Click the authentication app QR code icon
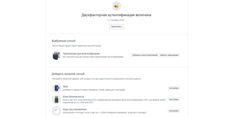This screenshot has width=236, height=118. pos(56,55)
